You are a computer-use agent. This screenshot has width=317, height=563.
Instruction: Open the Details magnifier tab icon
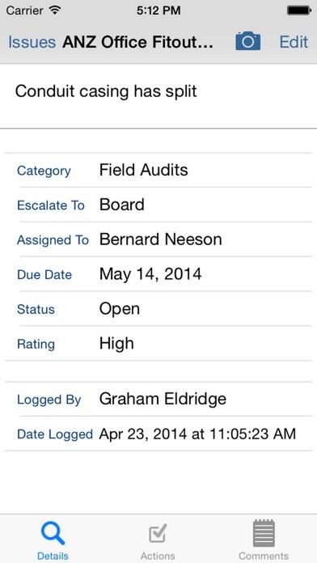53,534
